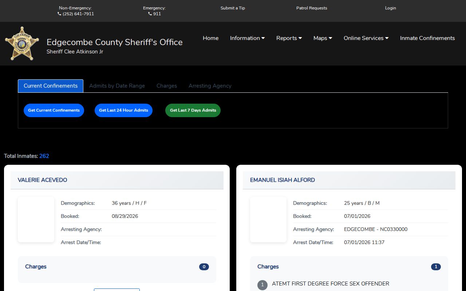Click the ATEMT FIRST DEGREE FORCE SEX OFFENDER charge
Image resolution: width=466 pixels, height=291 pixels.
[331, 284]
